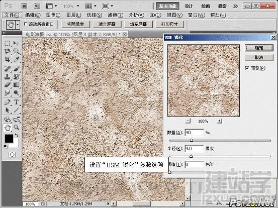278x208 pixels.
Task: Toggle 预览(P) preview checkbox
Action: pyautogui.click(x=247, y=68)
